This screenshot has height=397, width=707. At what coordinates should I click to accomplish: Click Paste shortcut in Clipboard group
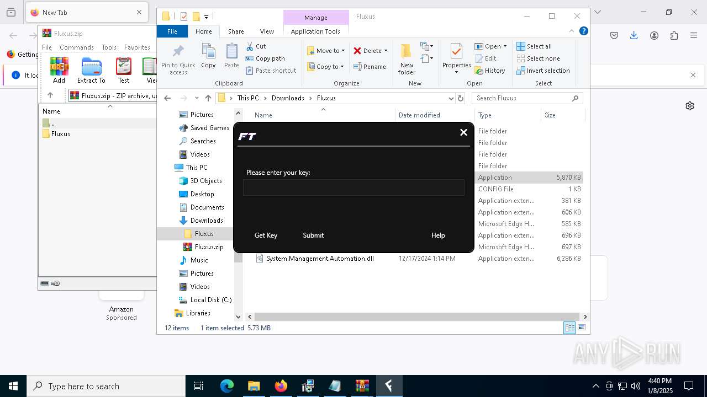coord(271,71)
